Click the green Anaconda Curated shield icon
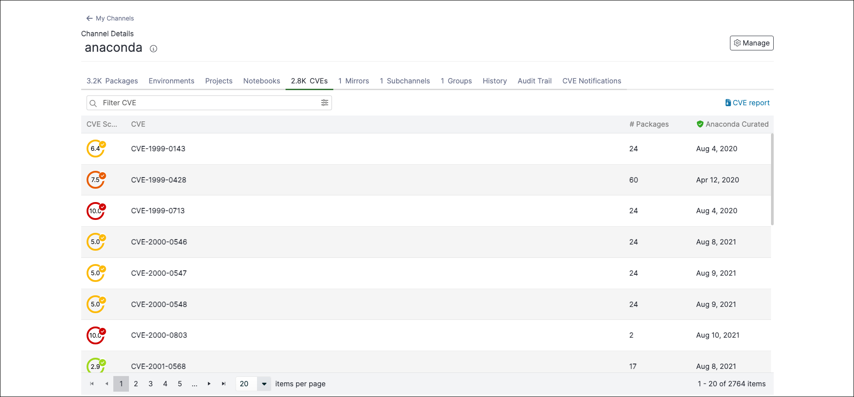Image resolution: width=854 pixels, height=397 pixels. pos(700,124)
